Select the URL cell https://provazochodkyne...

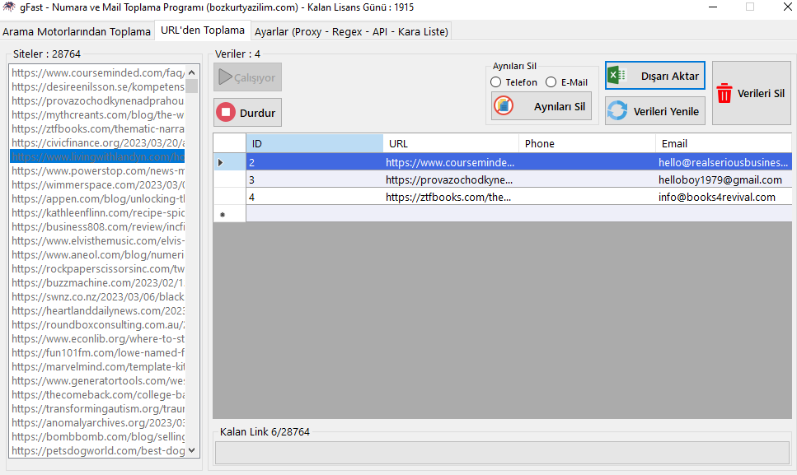pos(451,179)
